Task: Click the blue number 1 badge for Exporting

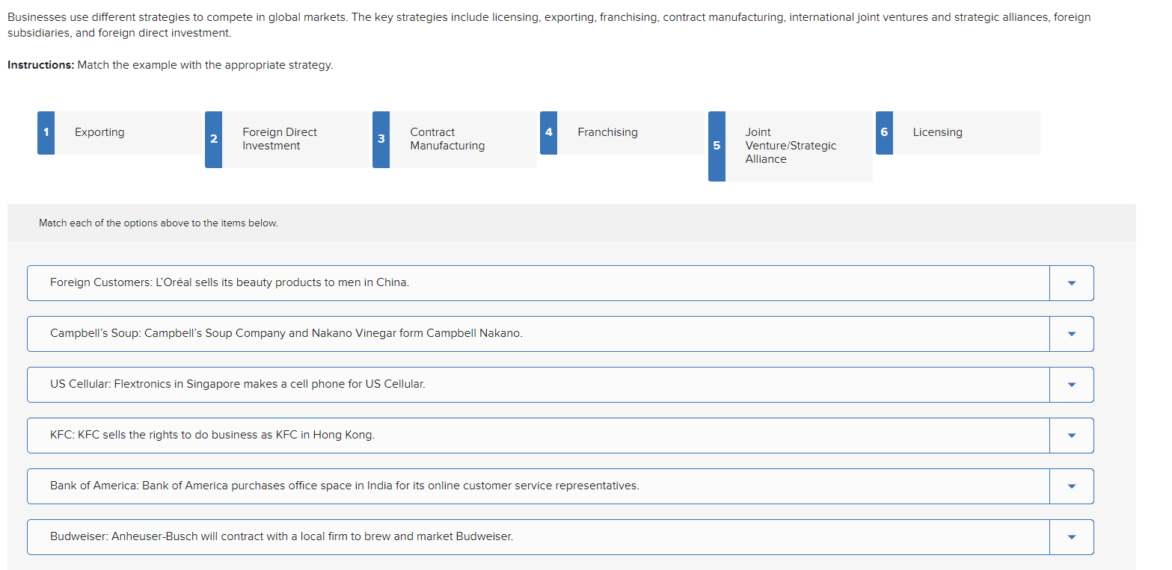Action: [46, 132]
